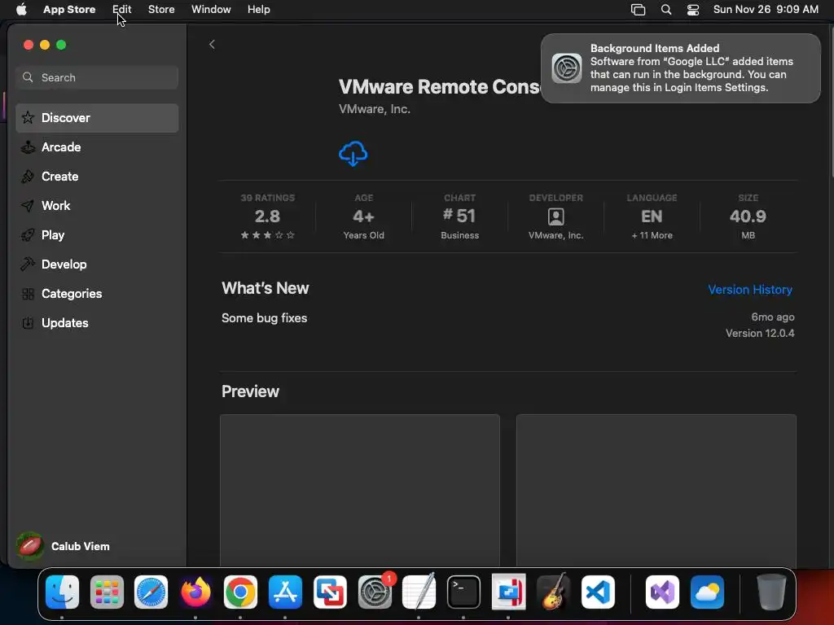Open the second preview screenshot thumbnail
This screenshot has height=625, width=834.
tap(656, 491)
